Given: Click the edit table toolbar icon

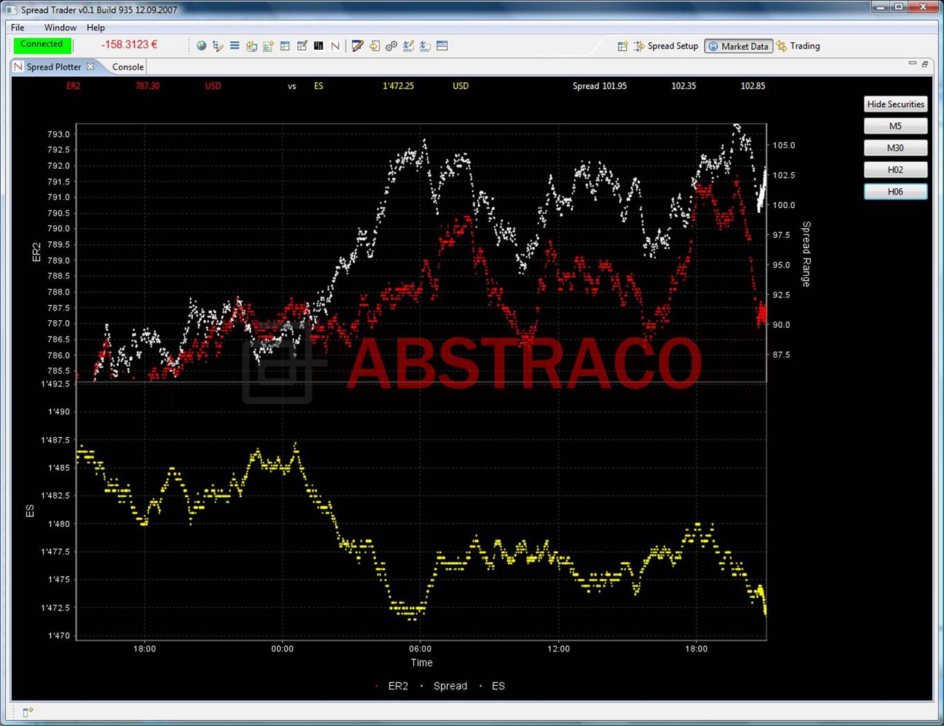Looking at the screenshot, I should pos(302,46).
